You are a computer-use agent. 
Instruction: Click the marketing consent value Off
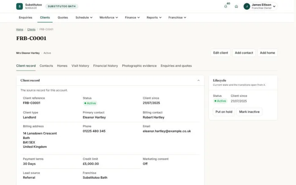(x=145, y=164)
